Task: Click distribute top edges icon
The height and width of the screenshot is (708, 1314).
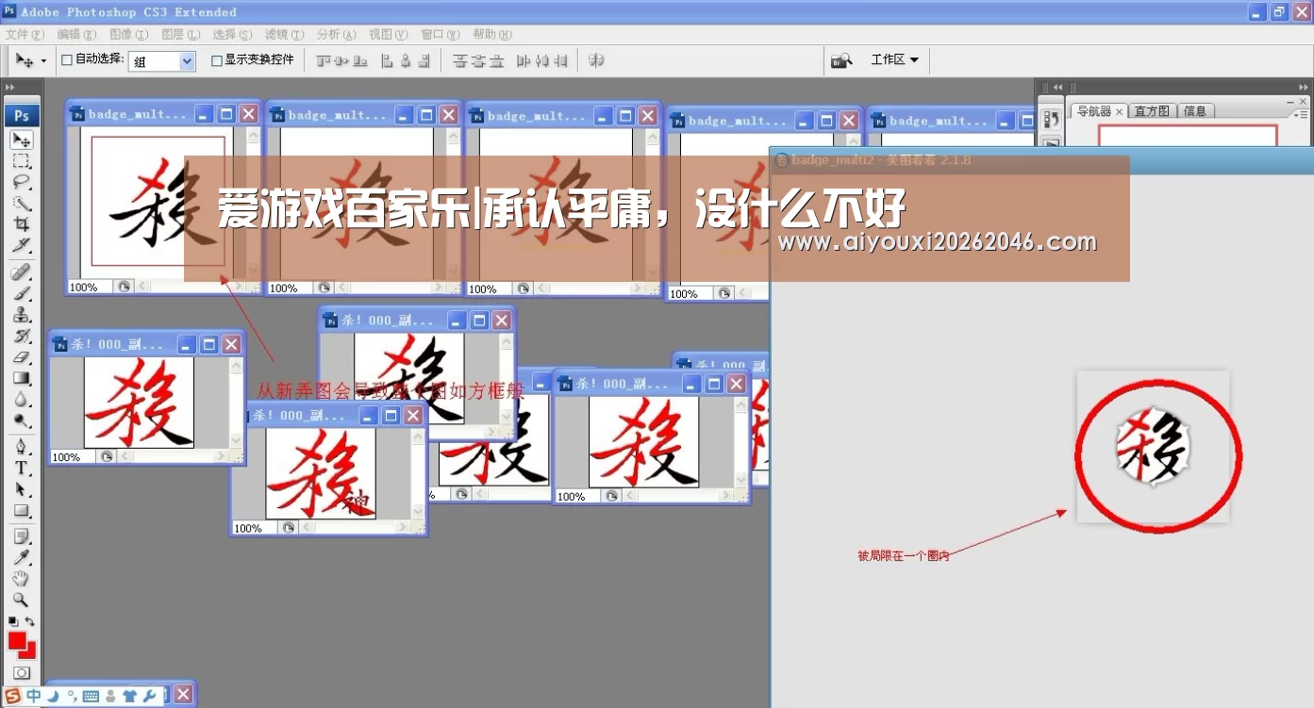Action: 459,60
